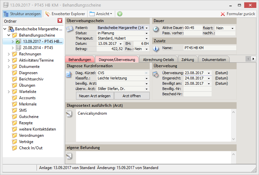Click Formular zurück button
Screen dimensions: 259x175
tap(238, 14)
